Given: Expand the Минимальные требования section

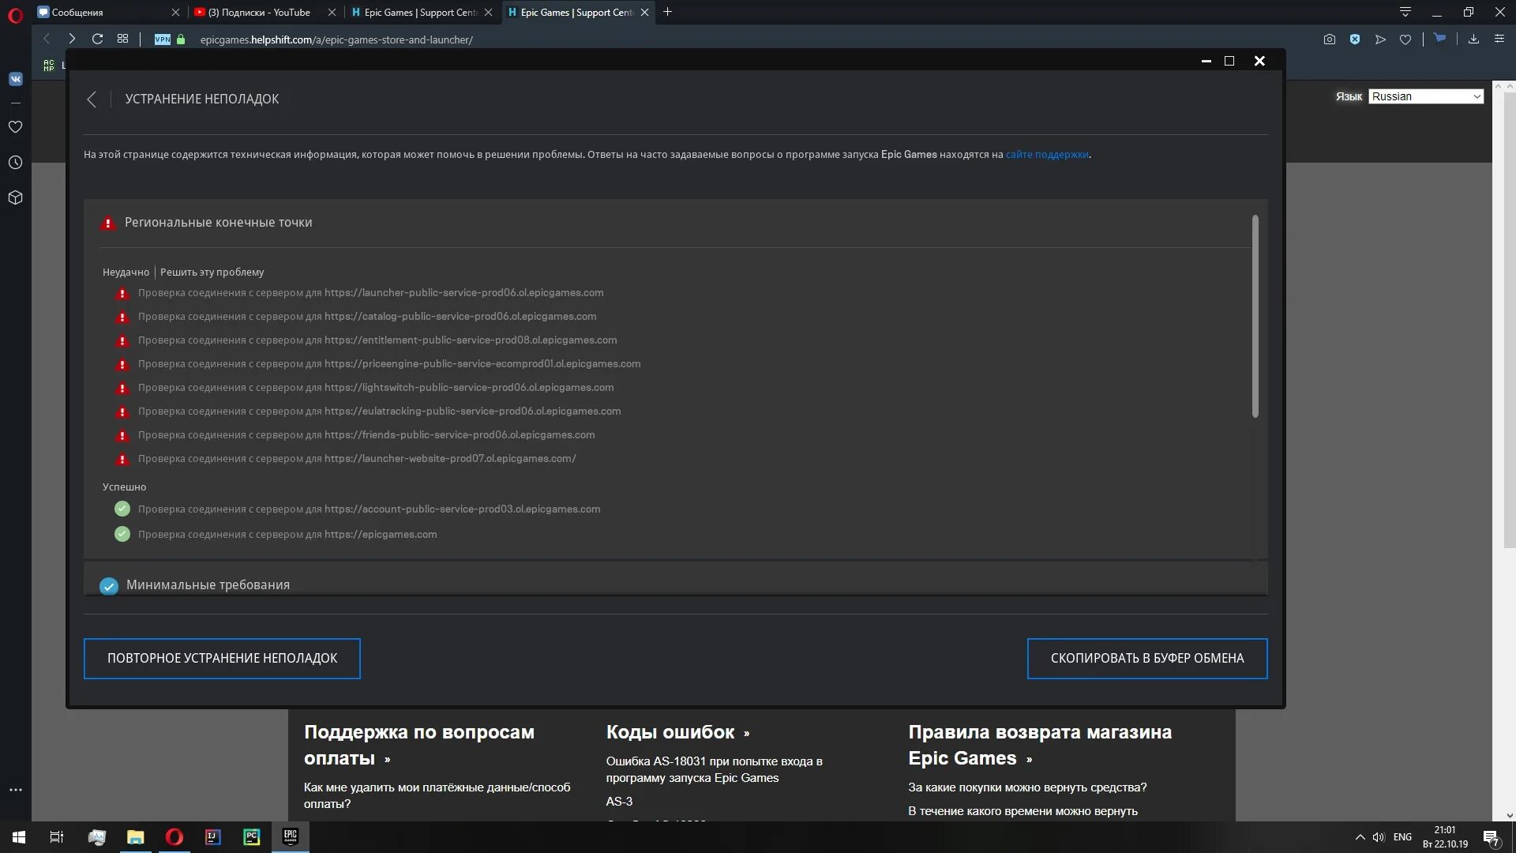Looking at the screenshot, I should pos(208,585).
